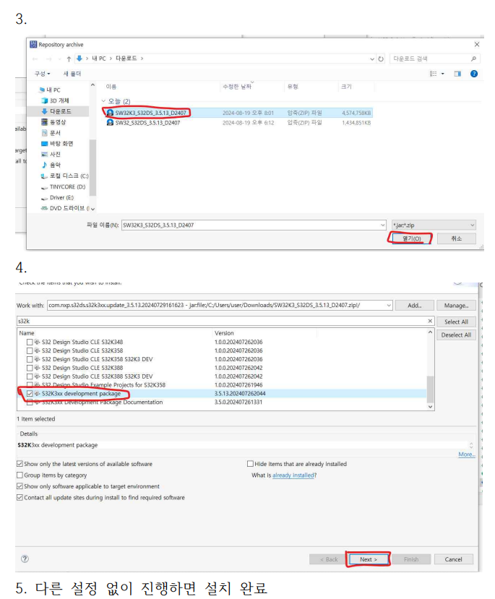Open the More.. details link
The image size is (495, 599).
click(x=467, y=454)
